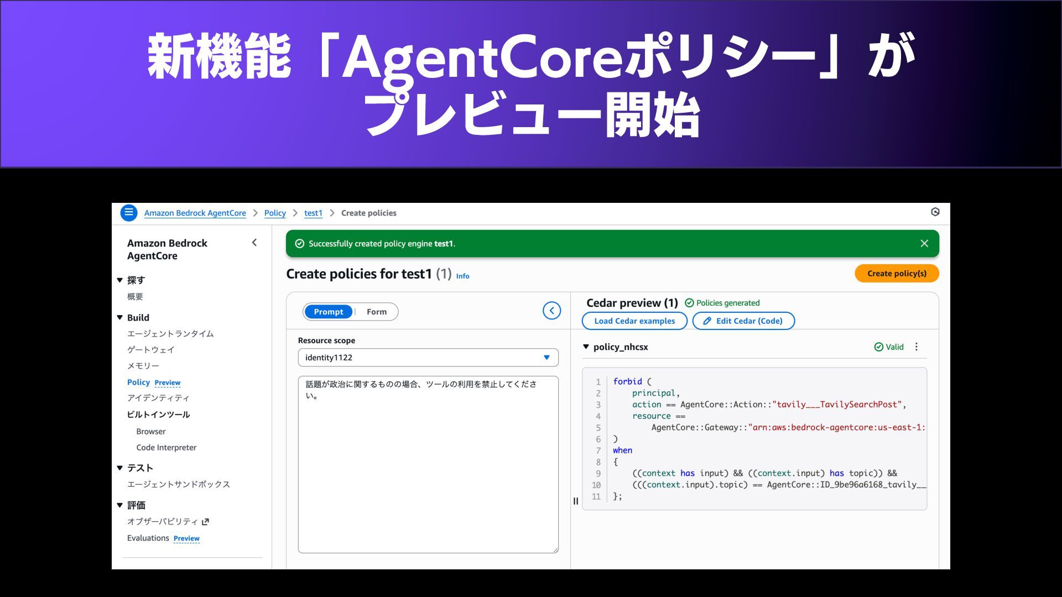Collapse the テスト section in sidebar
The image size is (1062, 597).
pyautogui.click(x=119, y=468)
